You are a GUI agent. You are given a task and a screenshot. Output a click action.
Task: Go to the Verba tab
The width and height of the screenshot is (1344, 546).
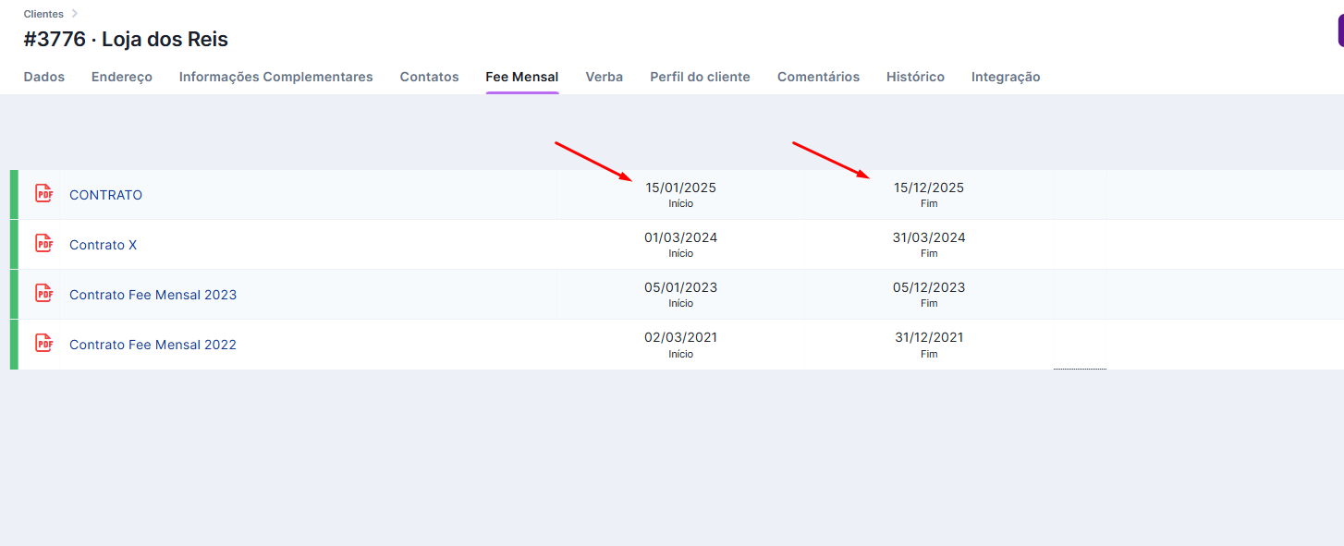click(x=604, y=77)
